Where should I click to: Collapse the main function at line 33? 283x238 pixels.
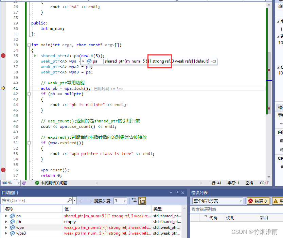[x=29, y=45]
